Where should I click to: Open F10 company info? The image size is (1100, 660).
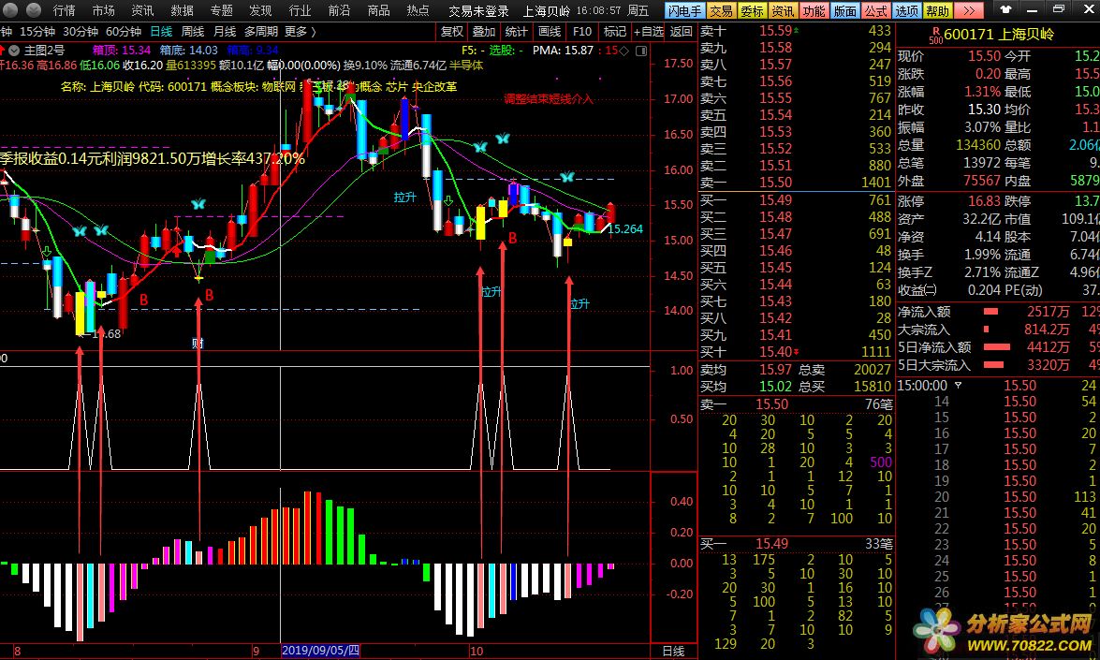coord(582,32)
